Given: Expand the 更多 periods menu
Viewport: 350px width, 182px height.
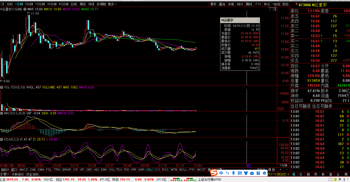Looking at the screenshot, I should coord(112,4).
